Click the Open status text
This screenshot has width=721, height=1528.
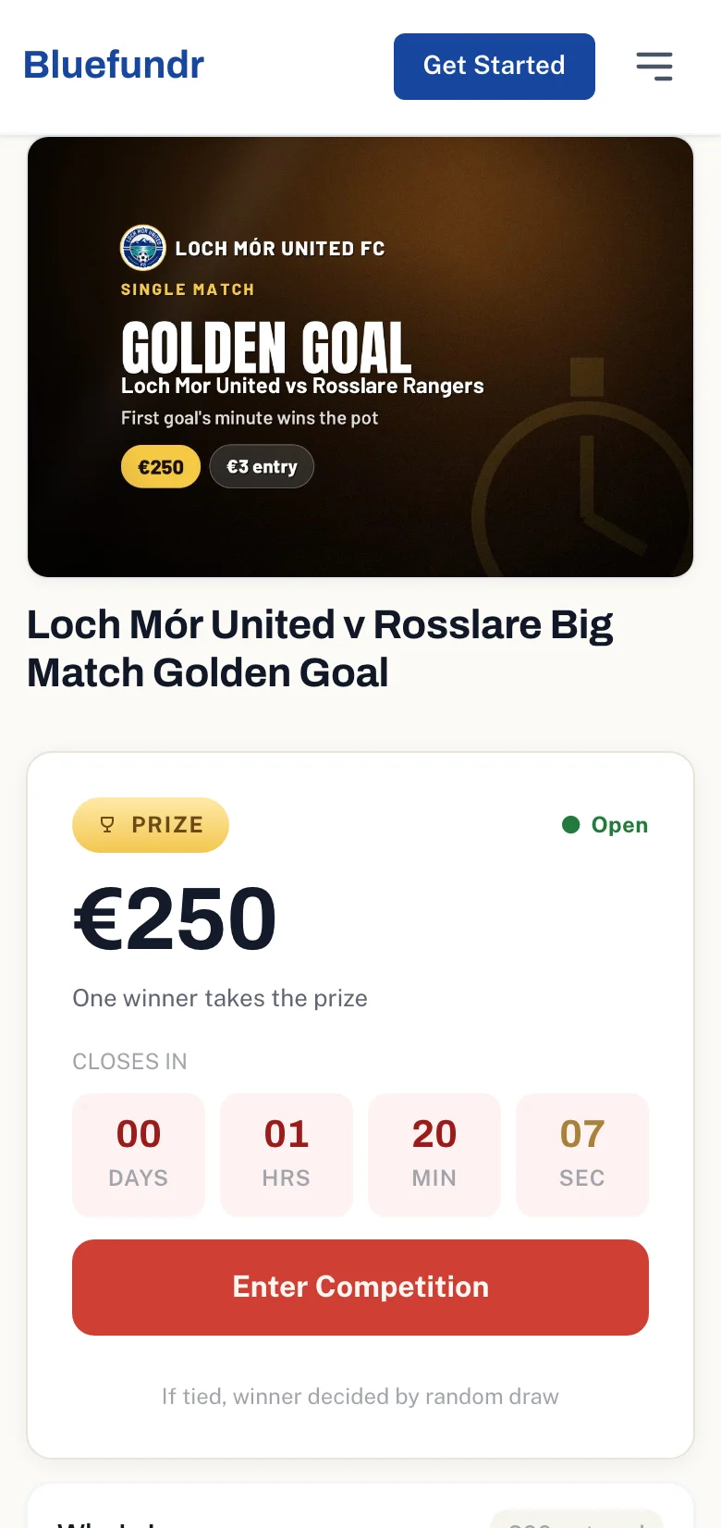pyautogui.click(x=619, y=825)
